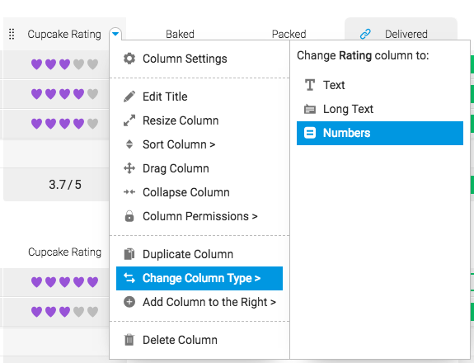Click the Baked column header
Screen dimensions: 474x363
180,34
